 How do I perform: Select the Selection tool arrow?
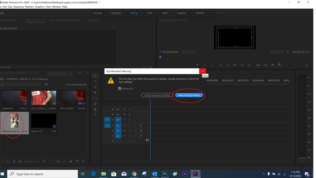click(x=95, y=76)
